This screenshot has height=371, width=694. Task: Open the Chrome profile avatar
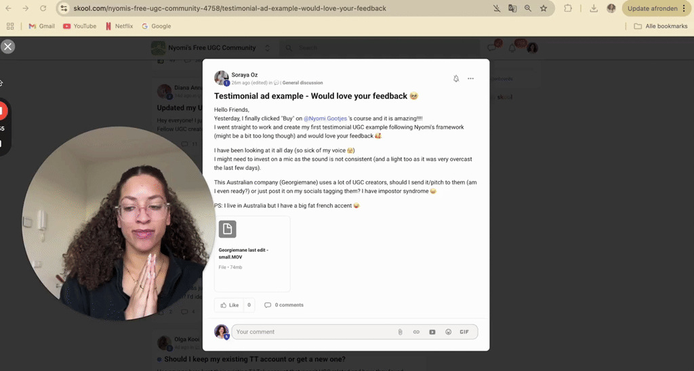coord(611,8)
